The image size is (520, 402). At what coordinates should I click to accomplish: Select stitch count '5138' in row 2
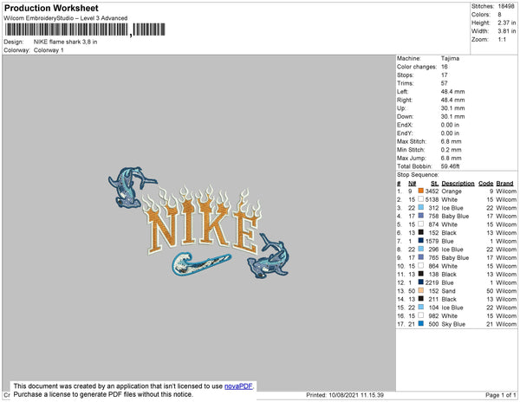[432, 199]
